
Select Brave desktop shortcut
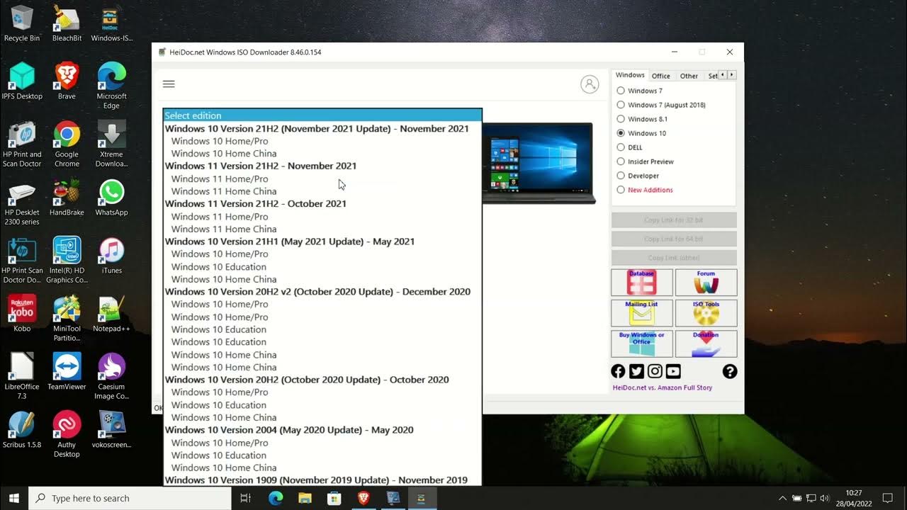pos(67,81)
